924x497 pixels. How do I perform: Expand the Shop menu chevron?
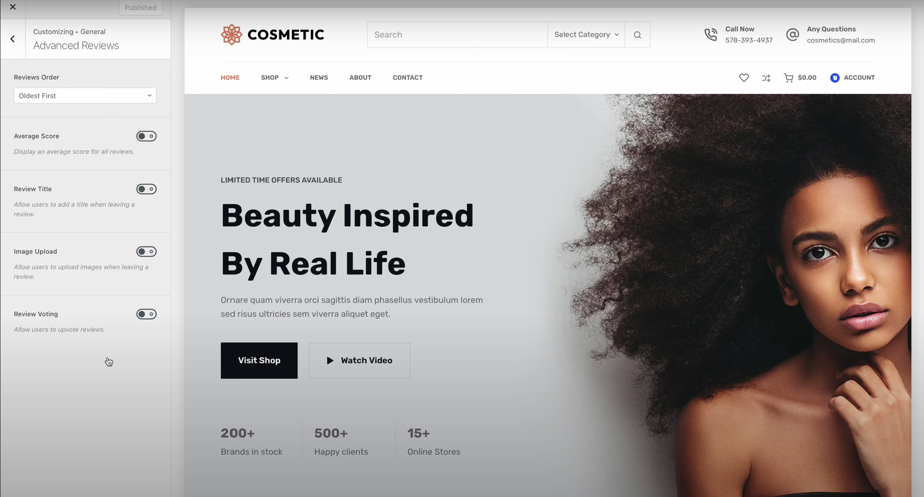[286, 78]
